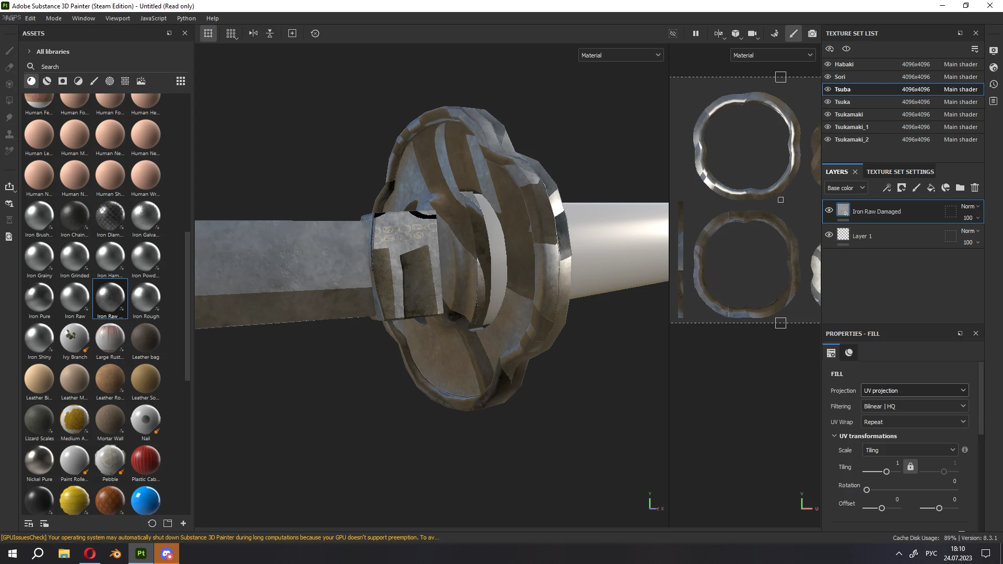Select the brushes filter icon in Assets
This screenshot has height=564, width=1003.
94,81
